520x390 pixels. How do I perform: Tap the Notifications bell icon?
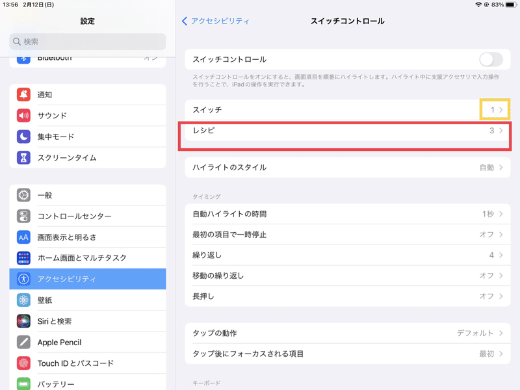tap(24, 95)
